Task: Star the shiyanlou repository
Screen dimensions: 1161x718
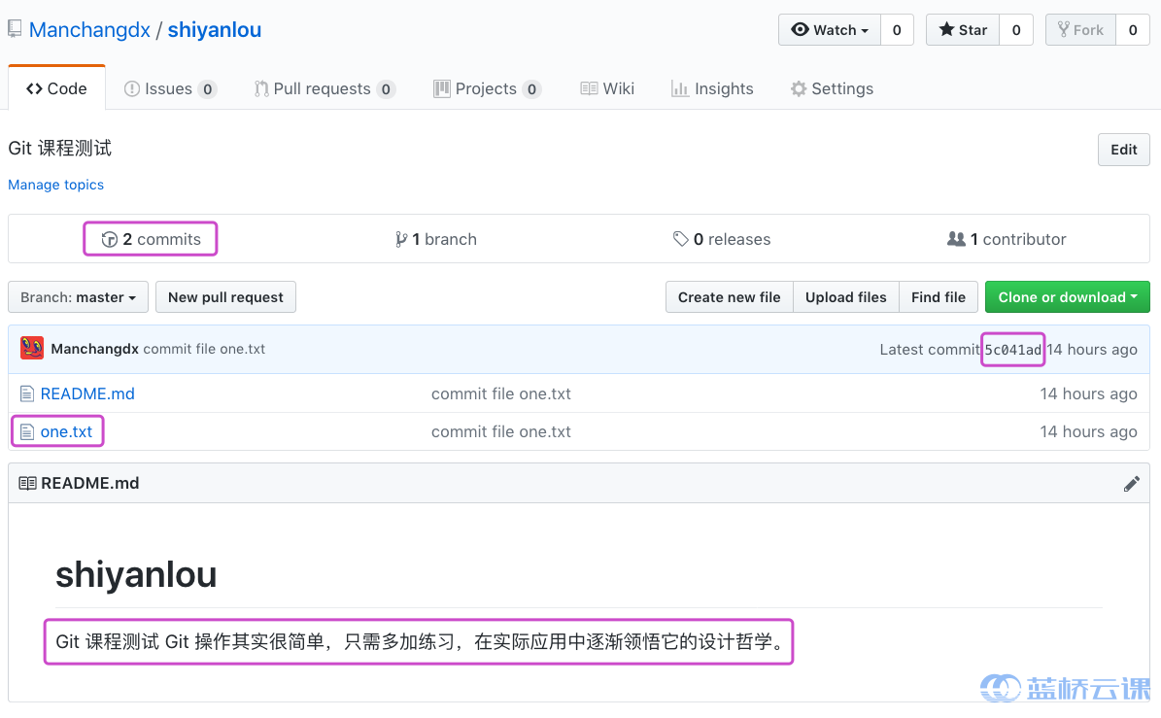Action: click(x=963, y=29)
